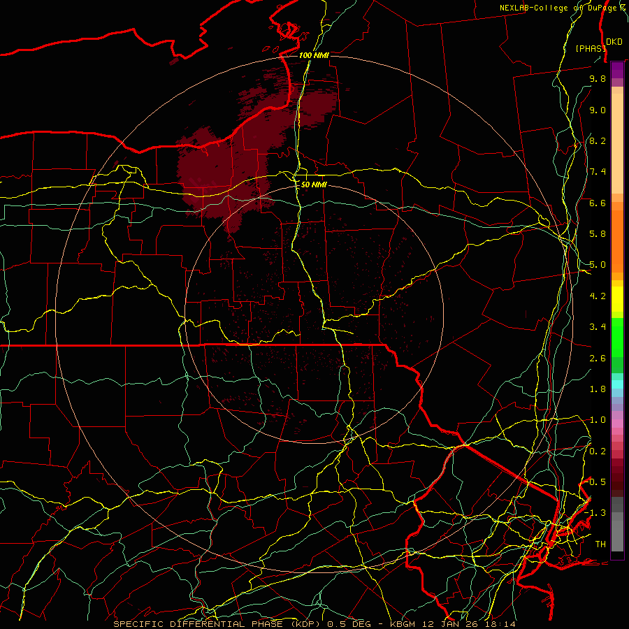The image size is (629, 629).
Task: Select the 5.0 legend value
Action: coord(598,265)
